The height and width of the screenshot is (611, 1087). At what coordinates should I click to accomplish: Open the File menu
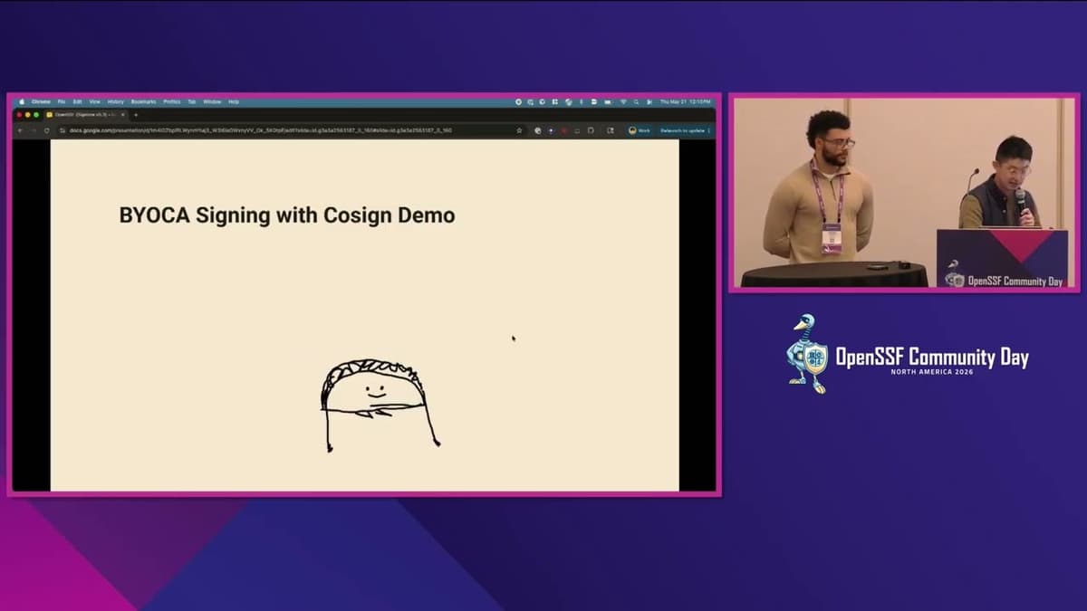(62, 101)
